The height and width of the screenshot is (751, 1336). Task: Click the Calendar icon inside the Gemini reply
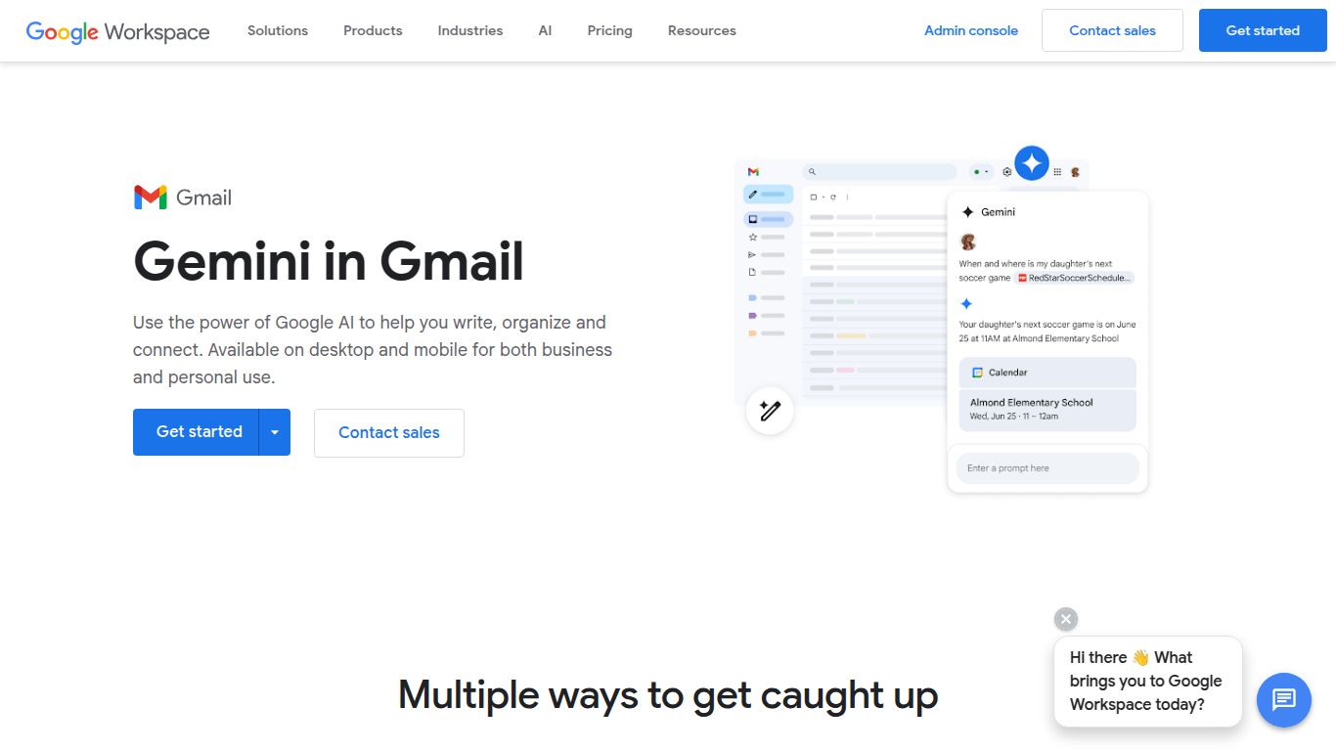979,372
